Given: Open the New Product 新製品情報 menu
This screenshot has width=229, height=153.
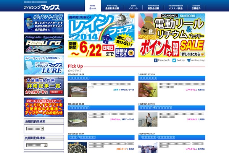Looking at the screenshot, I should 153,7.
